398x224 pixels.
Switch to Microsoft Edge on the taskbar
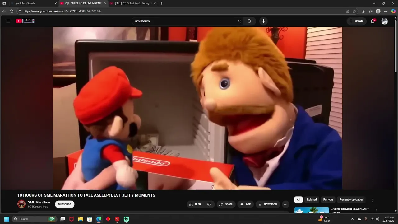click(x=99, y=219)
